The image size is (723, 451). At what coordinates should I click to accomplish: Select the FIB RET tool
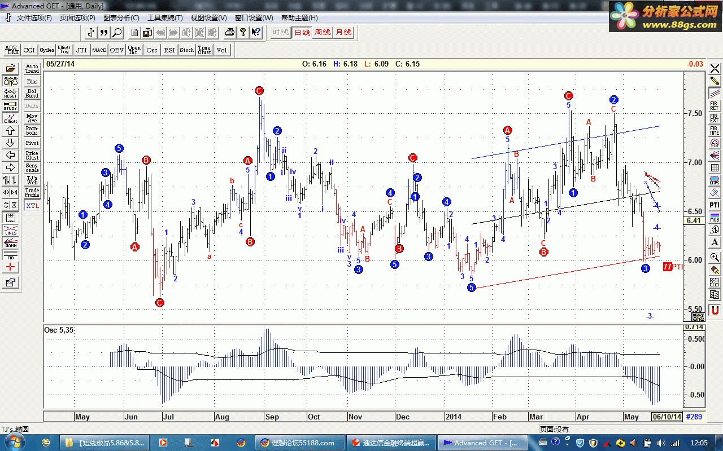[715, 106]
